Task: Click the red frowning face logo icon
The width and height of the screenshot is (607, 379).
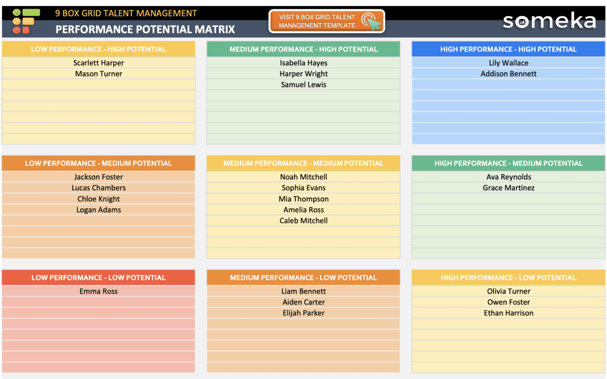Action: [17, 30]
